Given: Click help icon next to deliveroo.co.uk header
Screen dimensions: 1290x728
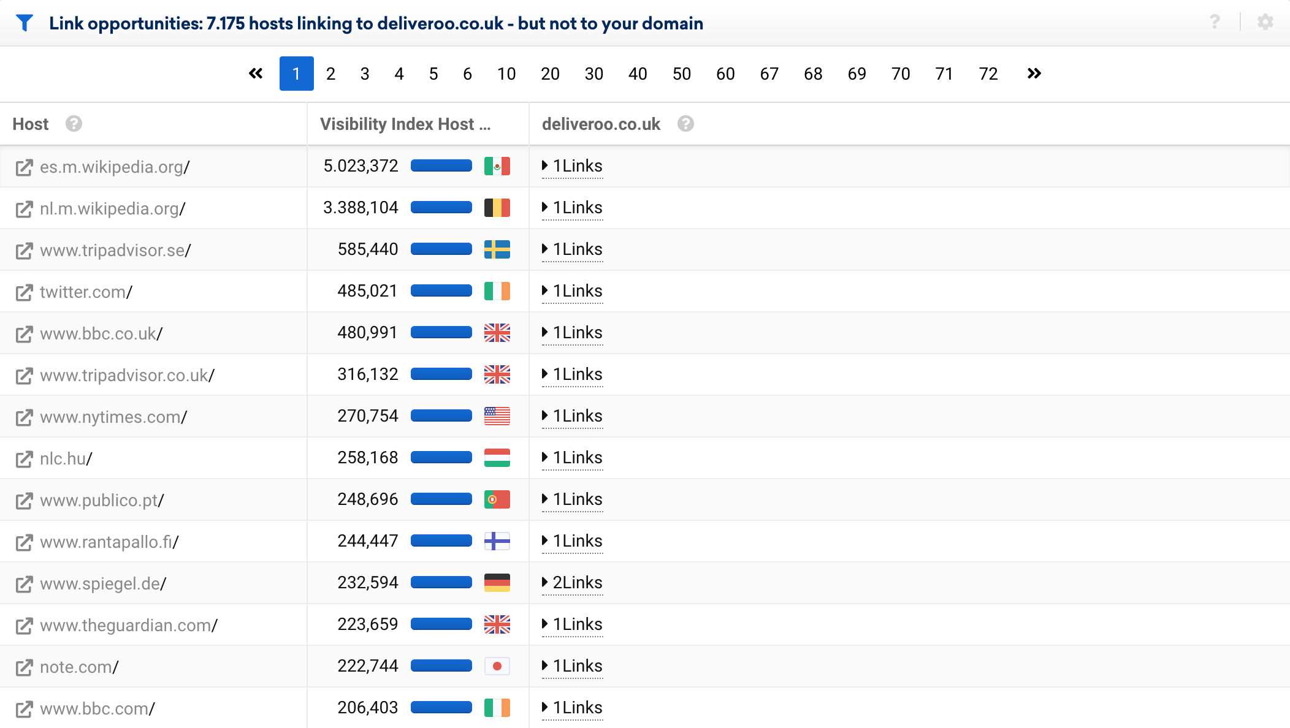Looking at the screenshot, I should coord(685,124).
